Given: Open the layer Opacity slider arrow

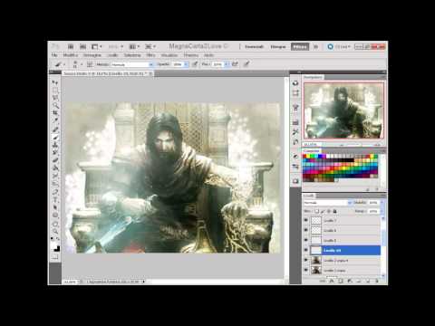Looking at the screenshot, I should tap(382, 203).
